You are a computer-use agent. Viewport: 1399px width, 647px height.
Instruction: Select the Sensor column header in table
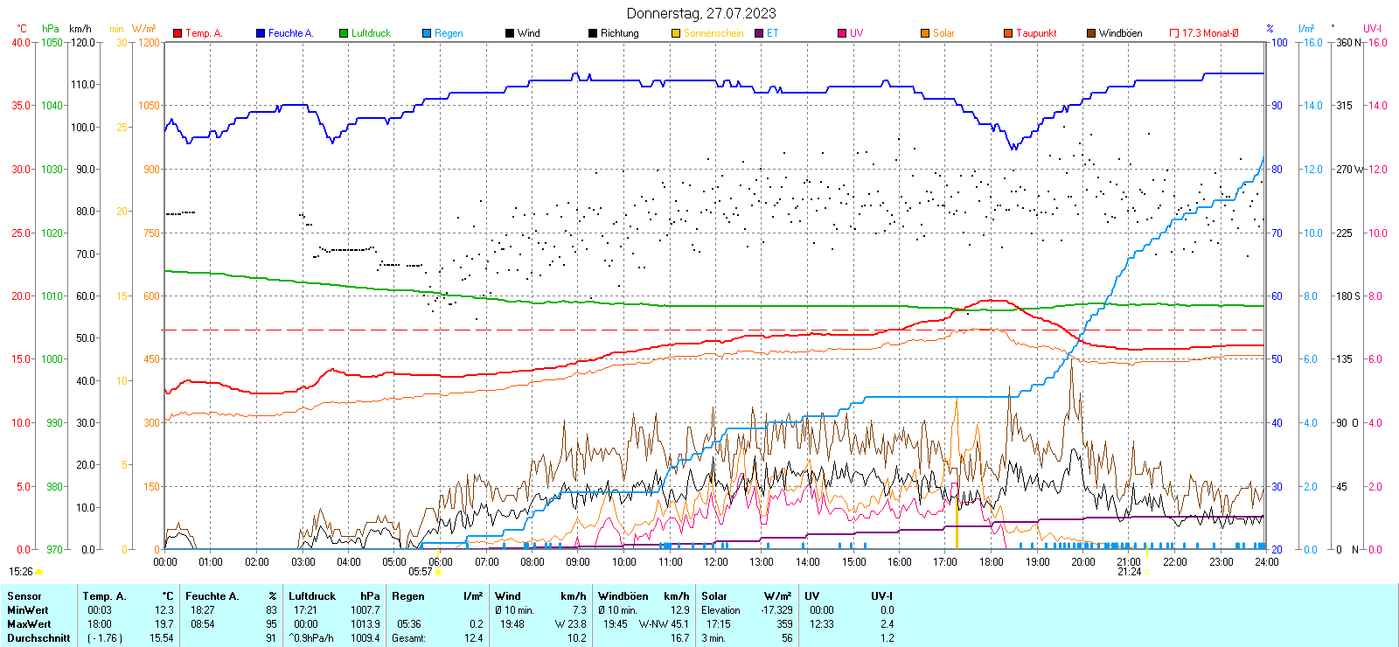(24, 596)
